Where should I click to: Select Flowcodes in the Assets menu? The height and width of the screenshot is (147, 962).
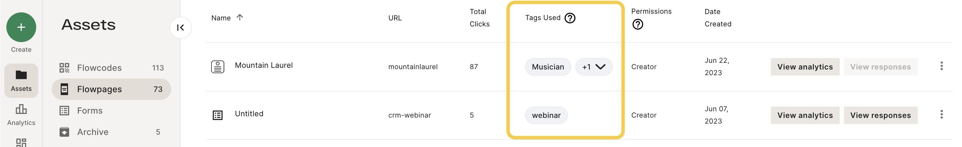tap(111, 68)
